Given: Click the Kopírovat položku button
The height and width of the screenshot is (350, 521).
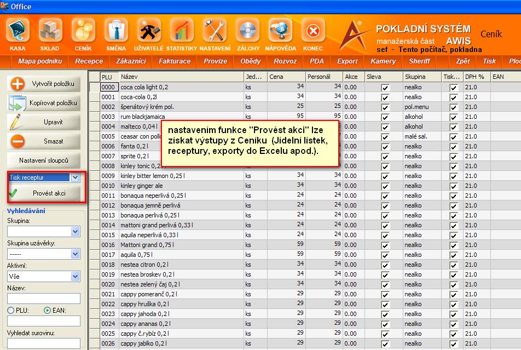Looking at the screenshot, I should pyautogui.click(x=44, y=103).
